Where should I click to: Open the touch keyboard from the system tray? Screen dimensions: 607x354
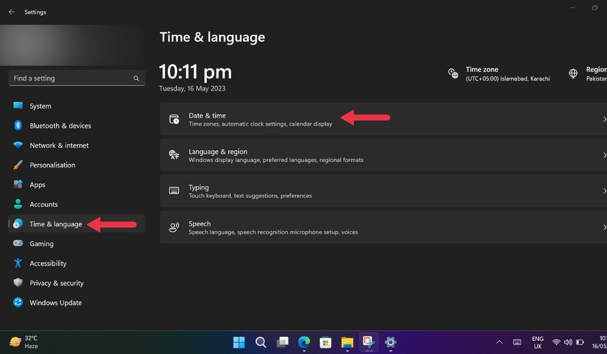(517, 342)
